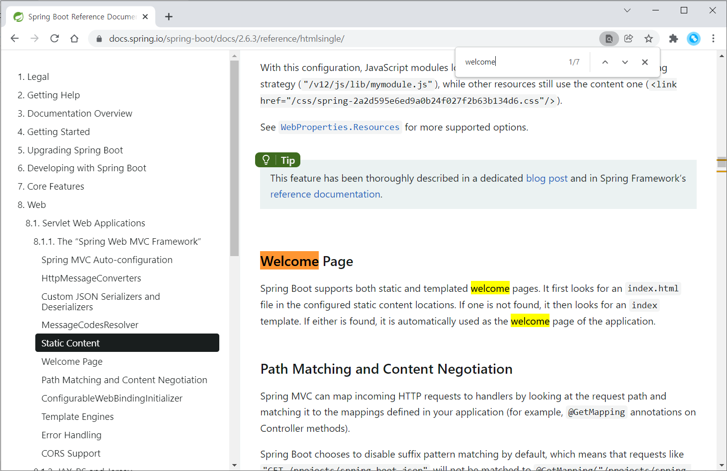This screenshot has width=727, height=471.
Task: Select MessageCodesResolver entry
Action: coord(90,325)
